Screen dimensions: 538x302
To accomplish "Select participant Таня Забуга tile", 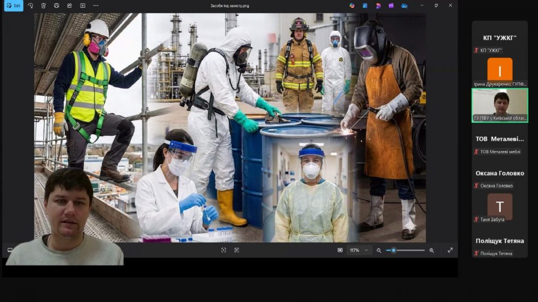I will [500, 208].
